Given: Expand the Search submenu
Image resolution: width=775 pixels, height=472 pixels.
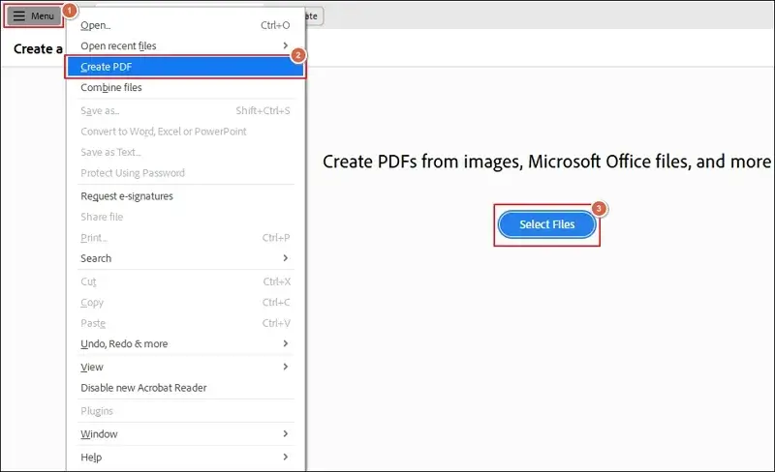Looking at the screenshot, I should [x=185, y=258].
